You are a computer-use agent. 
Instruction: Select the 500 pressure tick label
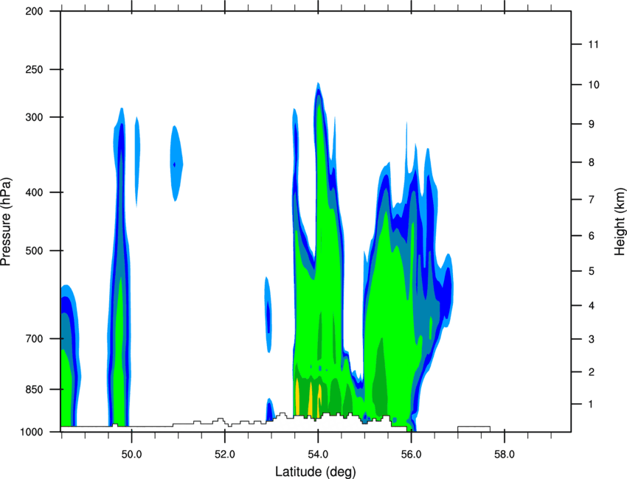click(x=34, y=251)
